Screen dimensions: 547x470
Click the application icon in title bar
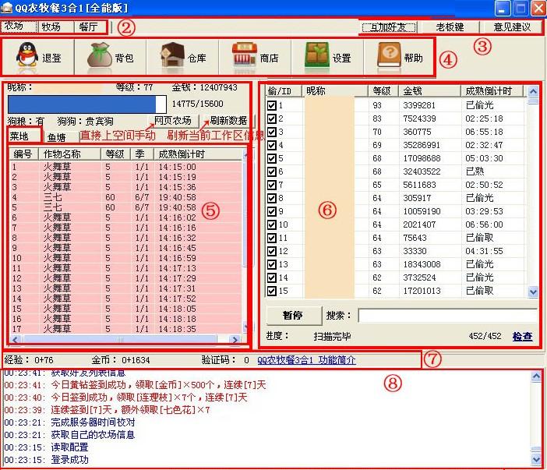tap(6, 7)
